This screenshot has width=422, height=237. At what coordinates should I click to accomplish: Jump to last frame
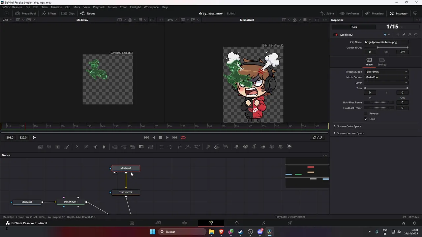[x=175, y=137]
